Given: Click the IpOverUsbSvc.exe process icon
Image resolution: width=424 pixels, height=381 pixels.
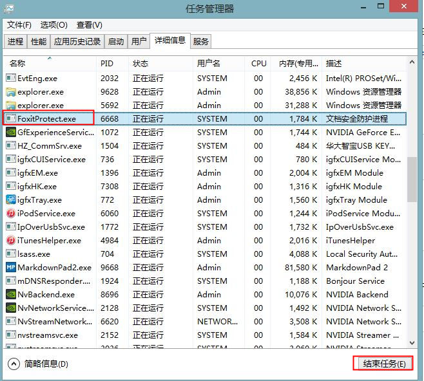Looking at the screenshot, I should [x=11, y=227].
